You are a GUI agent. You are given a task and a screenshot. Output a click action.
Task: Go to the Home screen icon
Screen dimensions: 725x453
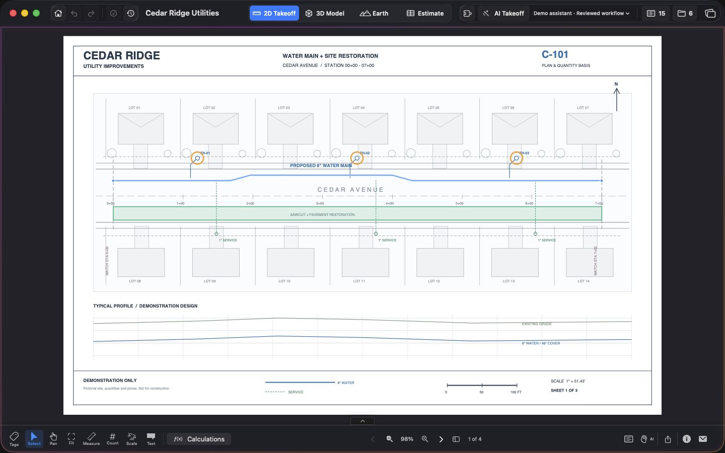[x=58, y=14]
